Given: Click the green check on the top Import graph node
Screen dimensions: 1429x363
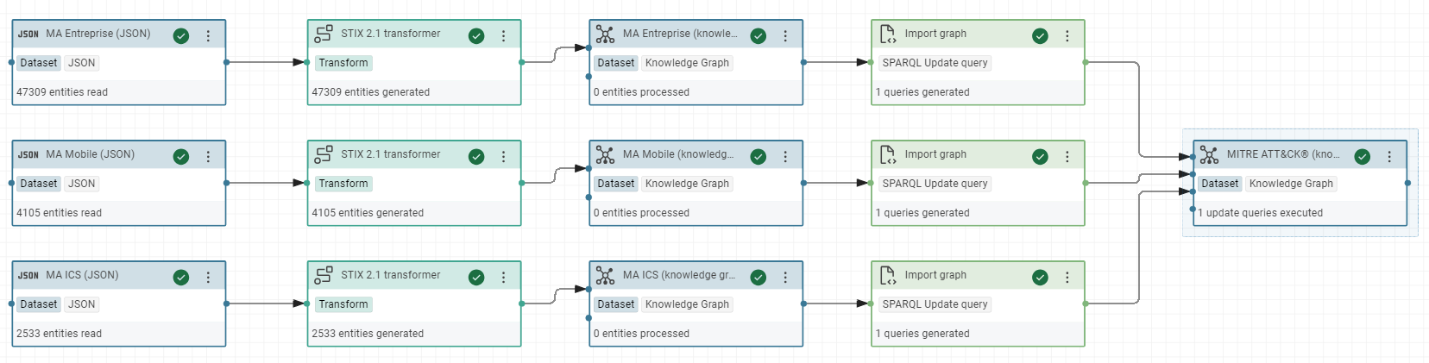Looking at the screenshot, I should (x=1041, y=35).
